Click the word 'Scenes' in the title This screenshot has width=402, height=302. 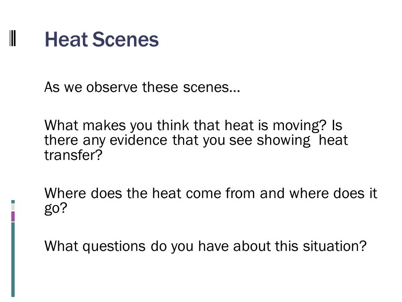125,39
